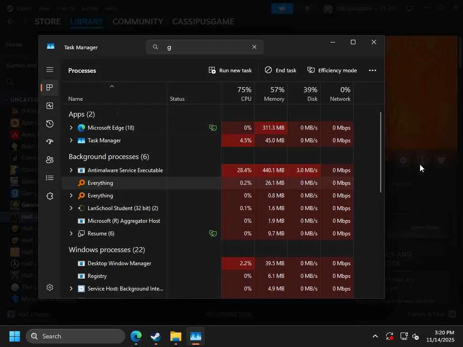Click the Task Manager window title icon

tap(51, 47)
